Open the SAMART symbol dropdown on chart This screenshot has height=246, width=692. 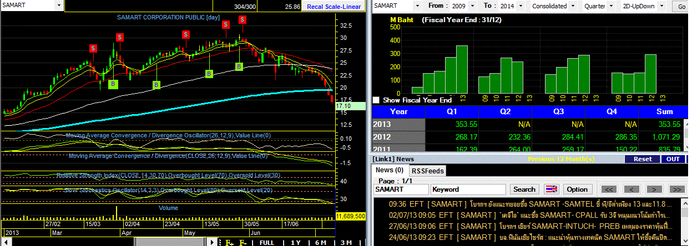pyautogui.click(x=59, y=6)
